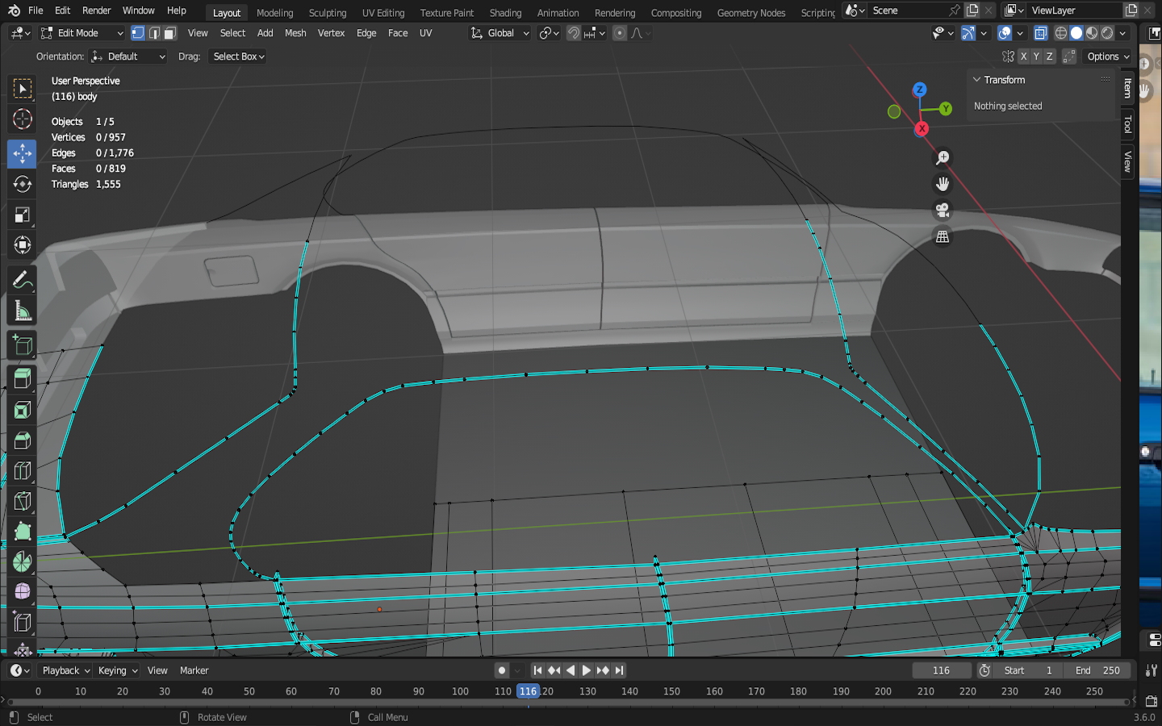This screenshot has height=726, width=1162.
Task: Play the animation forward
Action: [x=587, y=670]
